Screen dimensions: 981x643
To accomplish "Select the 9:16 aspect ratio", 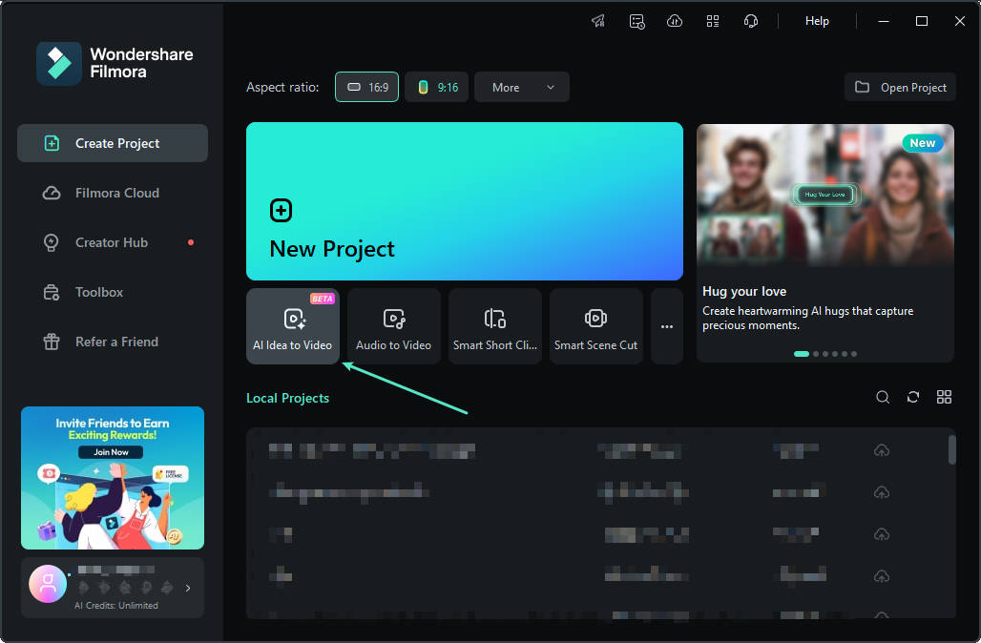I will tap(437, 87).
